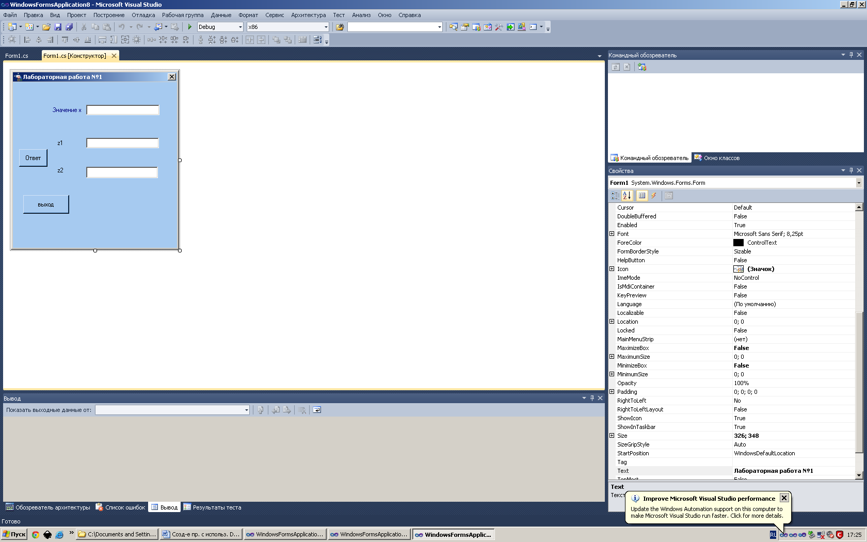Click the Save All icon

pyautogui.click(x=69, y=27)
